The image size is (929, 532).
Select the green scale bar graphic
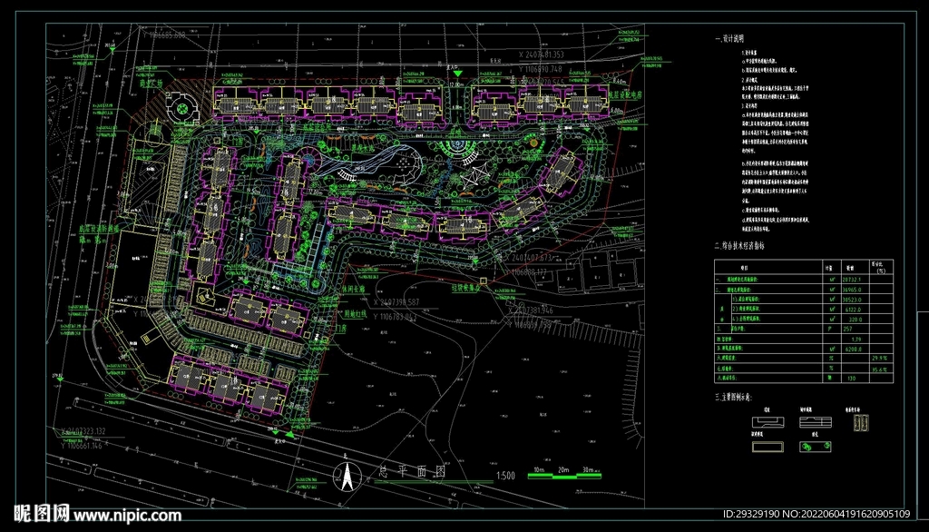pyautogui.click(x=564, y=477)
